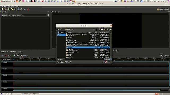Click the New Project icon in toolbar
The image size is (170, 95).
(2, 9)
